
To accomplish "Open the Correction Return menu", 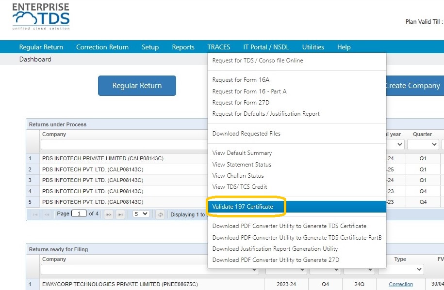I will pos(102,47).
